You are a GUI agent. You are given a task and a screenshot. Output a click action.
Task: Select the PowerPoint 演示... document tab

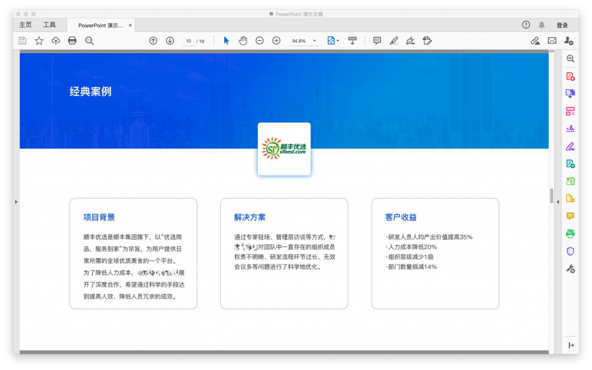[x=101, y=25]
